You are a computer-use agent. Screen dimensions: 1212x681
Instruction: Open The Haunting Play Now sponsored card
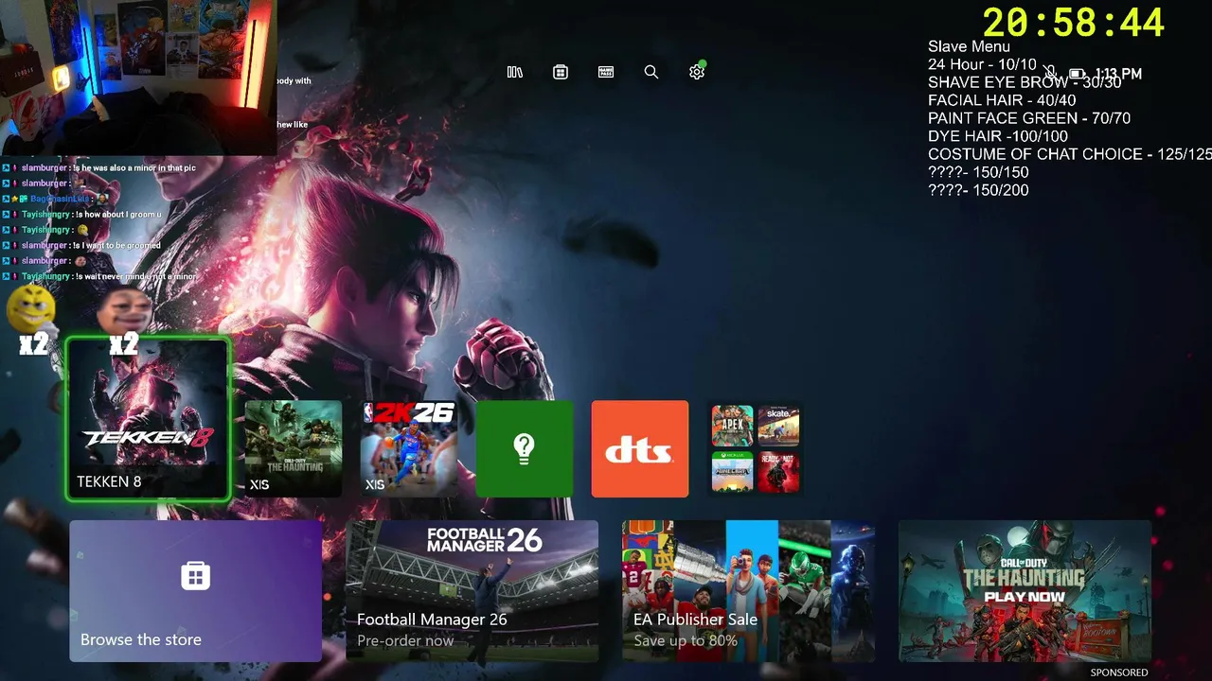[x=1025, y=590]
